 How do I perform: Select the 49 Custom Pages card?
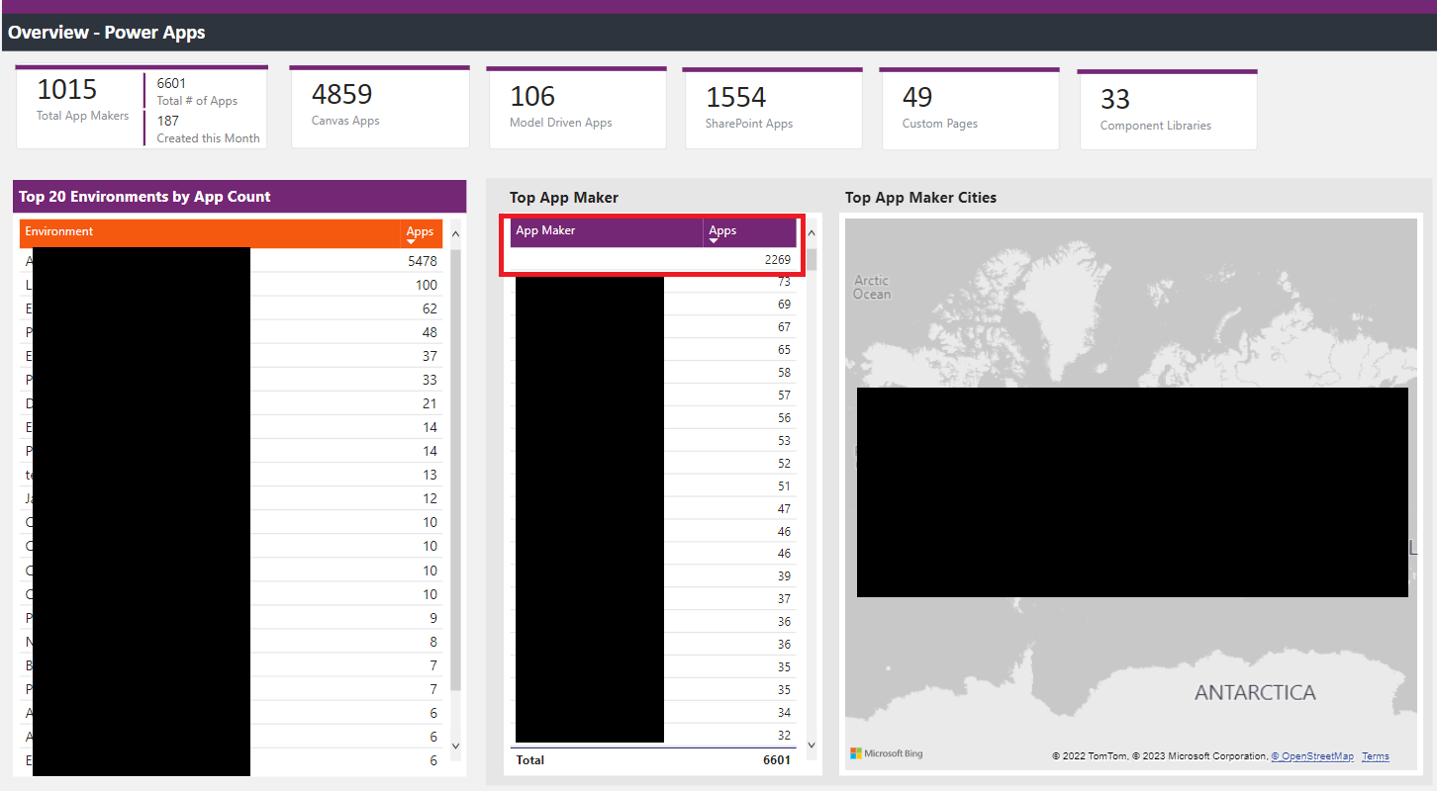(969, 104)
